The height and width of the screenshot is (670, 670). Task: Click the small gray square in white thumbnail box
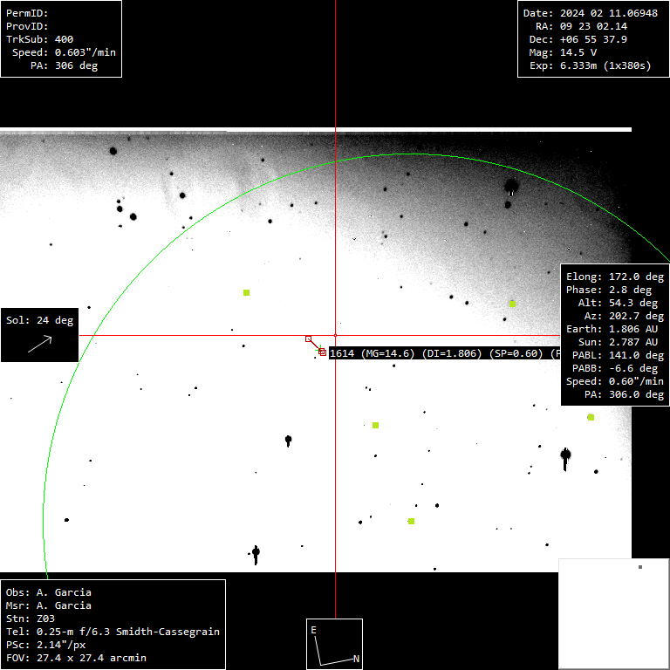[640, 567]
